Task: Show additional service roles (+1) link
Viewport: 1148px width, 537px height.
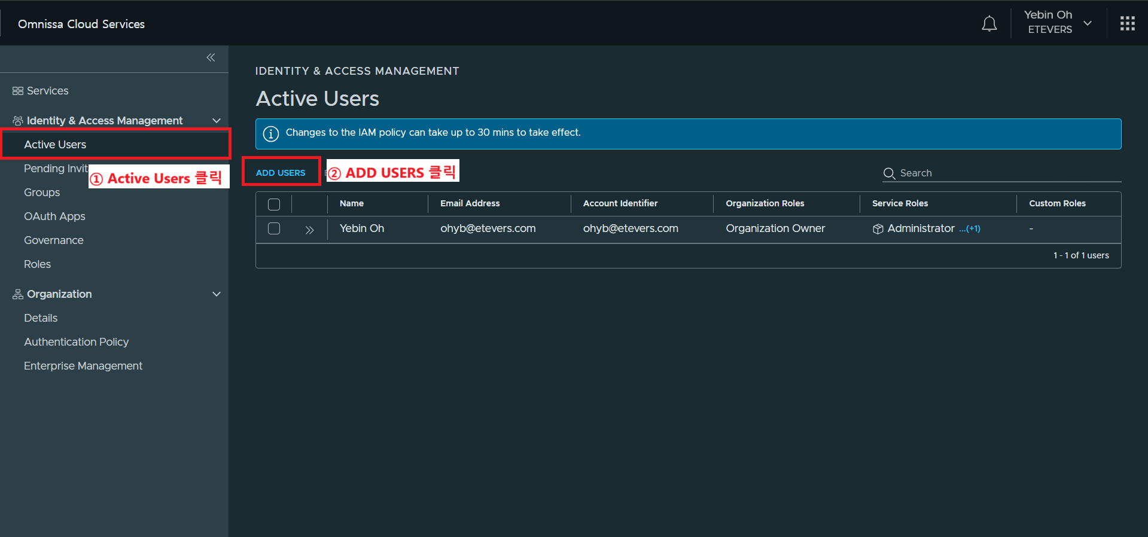Action: tap(970, 229)
